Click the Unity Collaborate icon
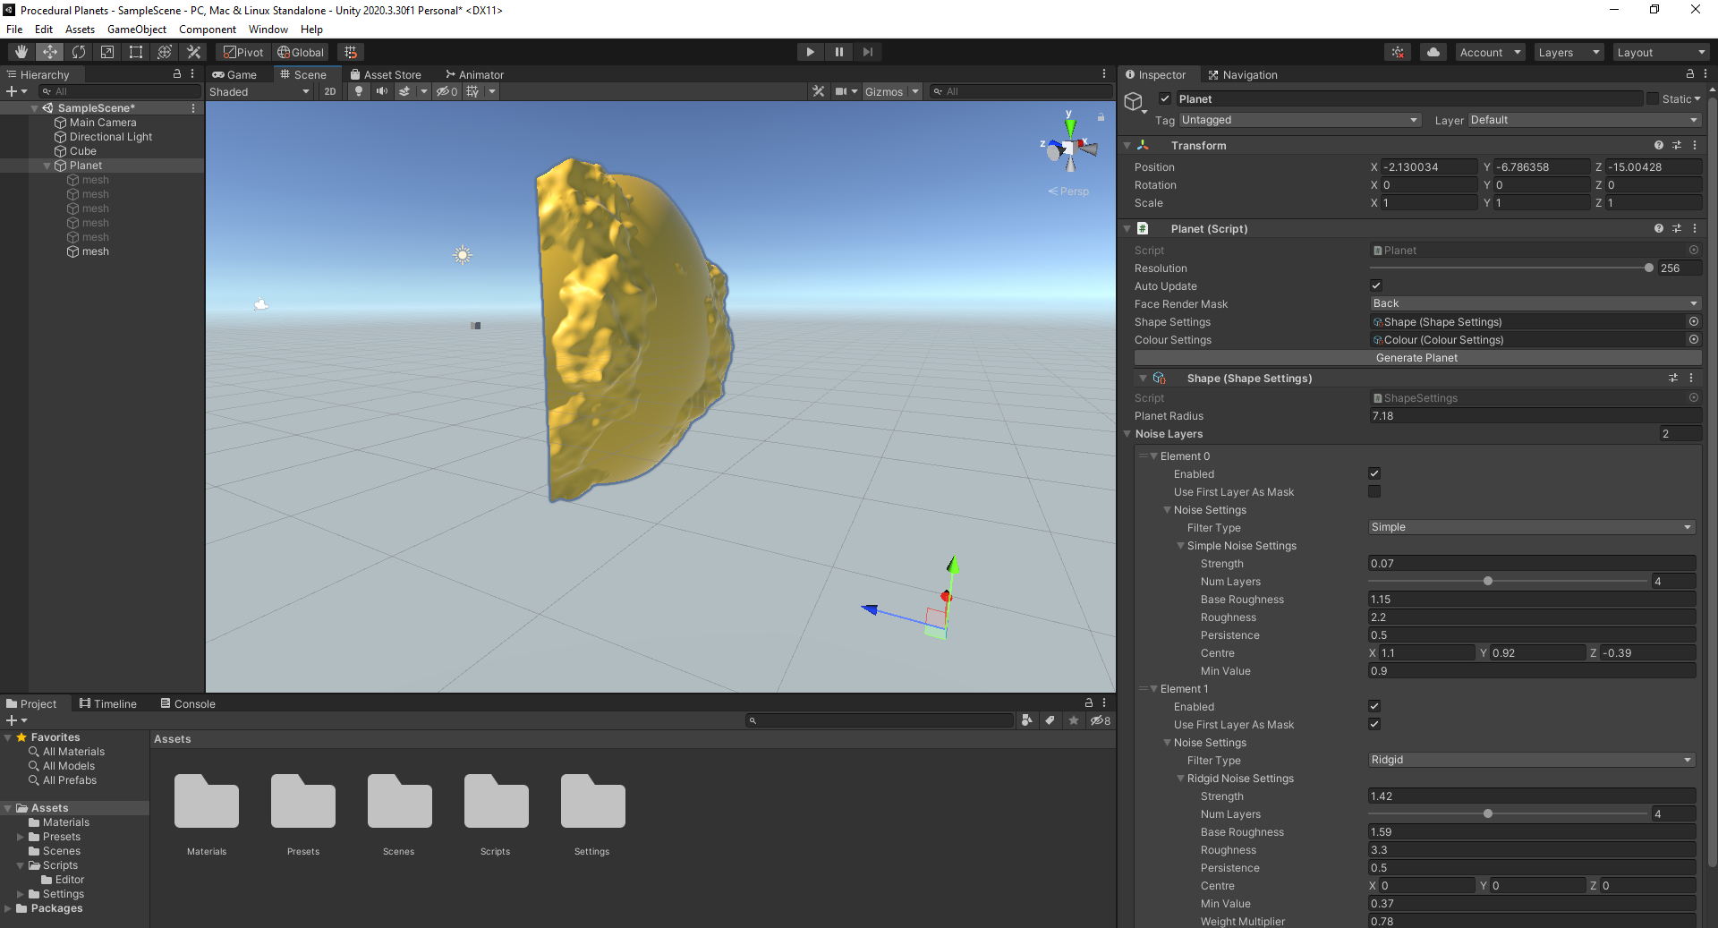Image resolution: width=1718 pixels, height=928 pixels. pos(1397,51)
